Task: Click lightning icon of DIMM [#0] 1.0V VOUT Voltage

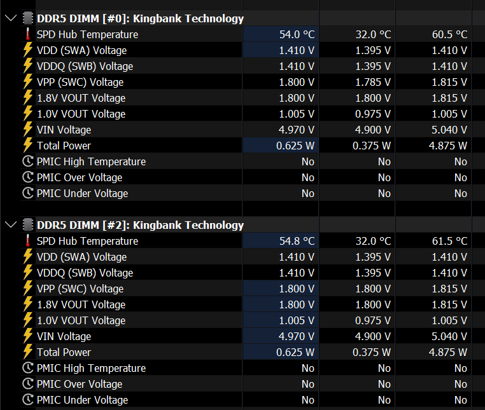Action: pyautogui.click(x=28, y=114)
